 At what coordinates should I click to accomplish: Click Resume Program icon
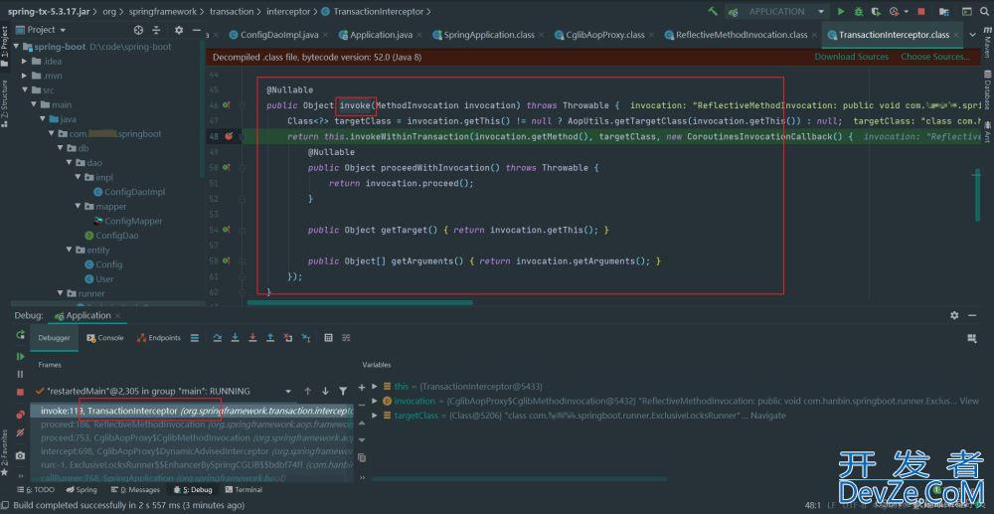tap(20, 356)
